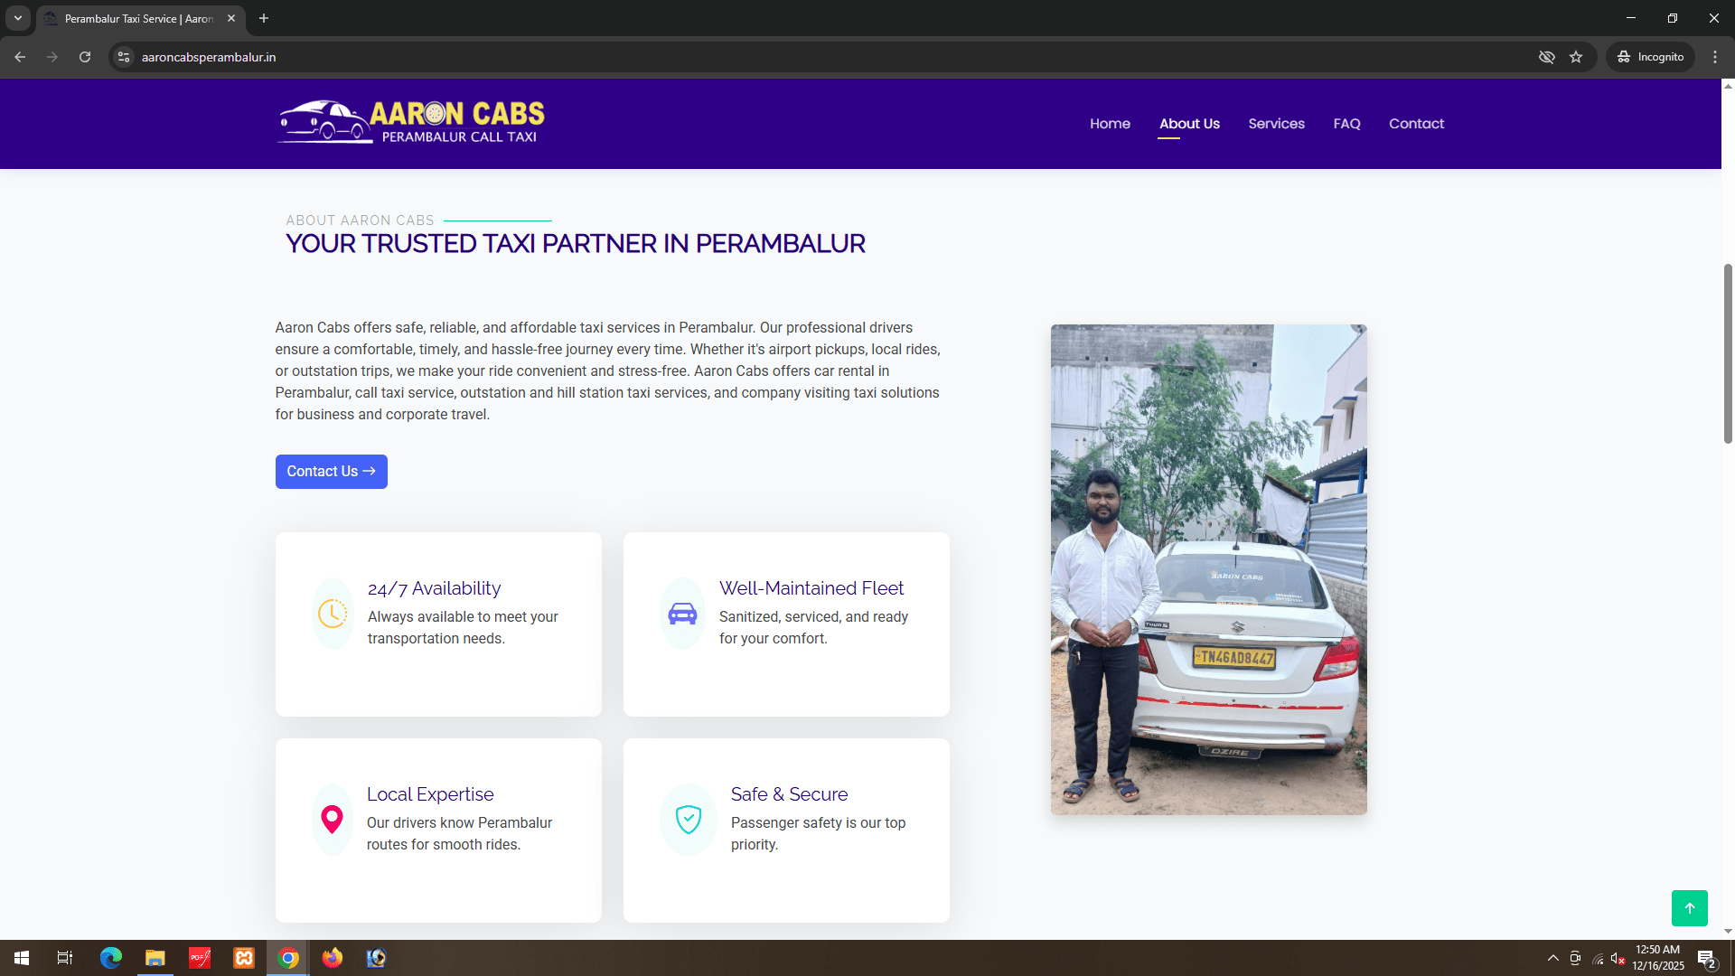Open Firefox from the taskbar
The width and height of the screenshot is (1735, 976).
333,958
